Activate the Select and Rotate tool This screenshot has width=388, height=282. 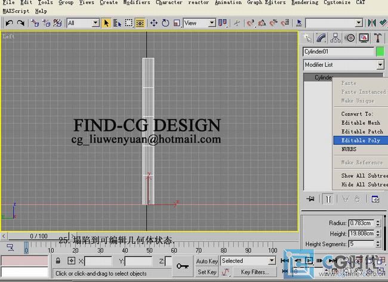tap(165, 23)
